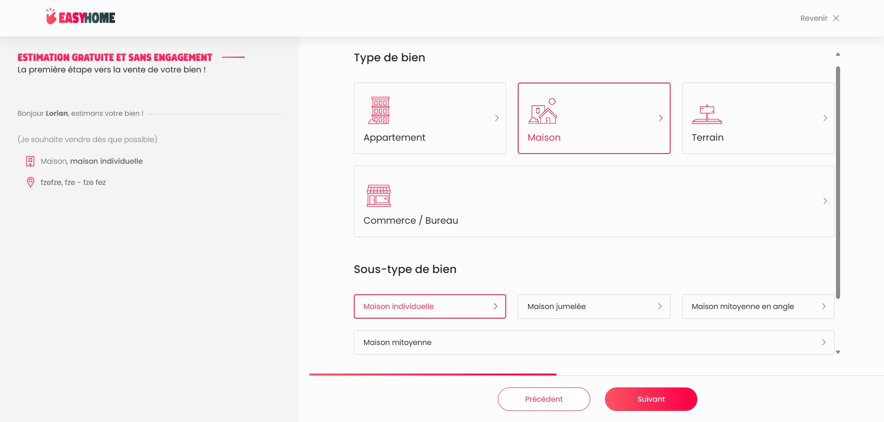Select the Maison jumelée sub-type
Screen dimensions: 884x422
coord(594,306)
